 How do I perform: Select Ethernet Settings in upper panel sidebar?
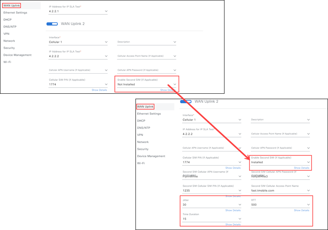pyautogui.click(x=15, y=13)
